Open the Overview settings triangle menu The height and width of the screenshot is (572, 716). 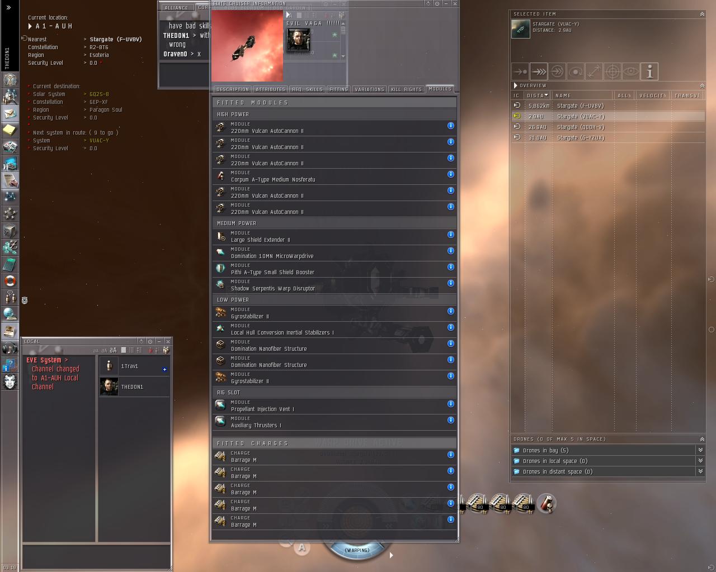pyautogui.click(x=515, y=85)
